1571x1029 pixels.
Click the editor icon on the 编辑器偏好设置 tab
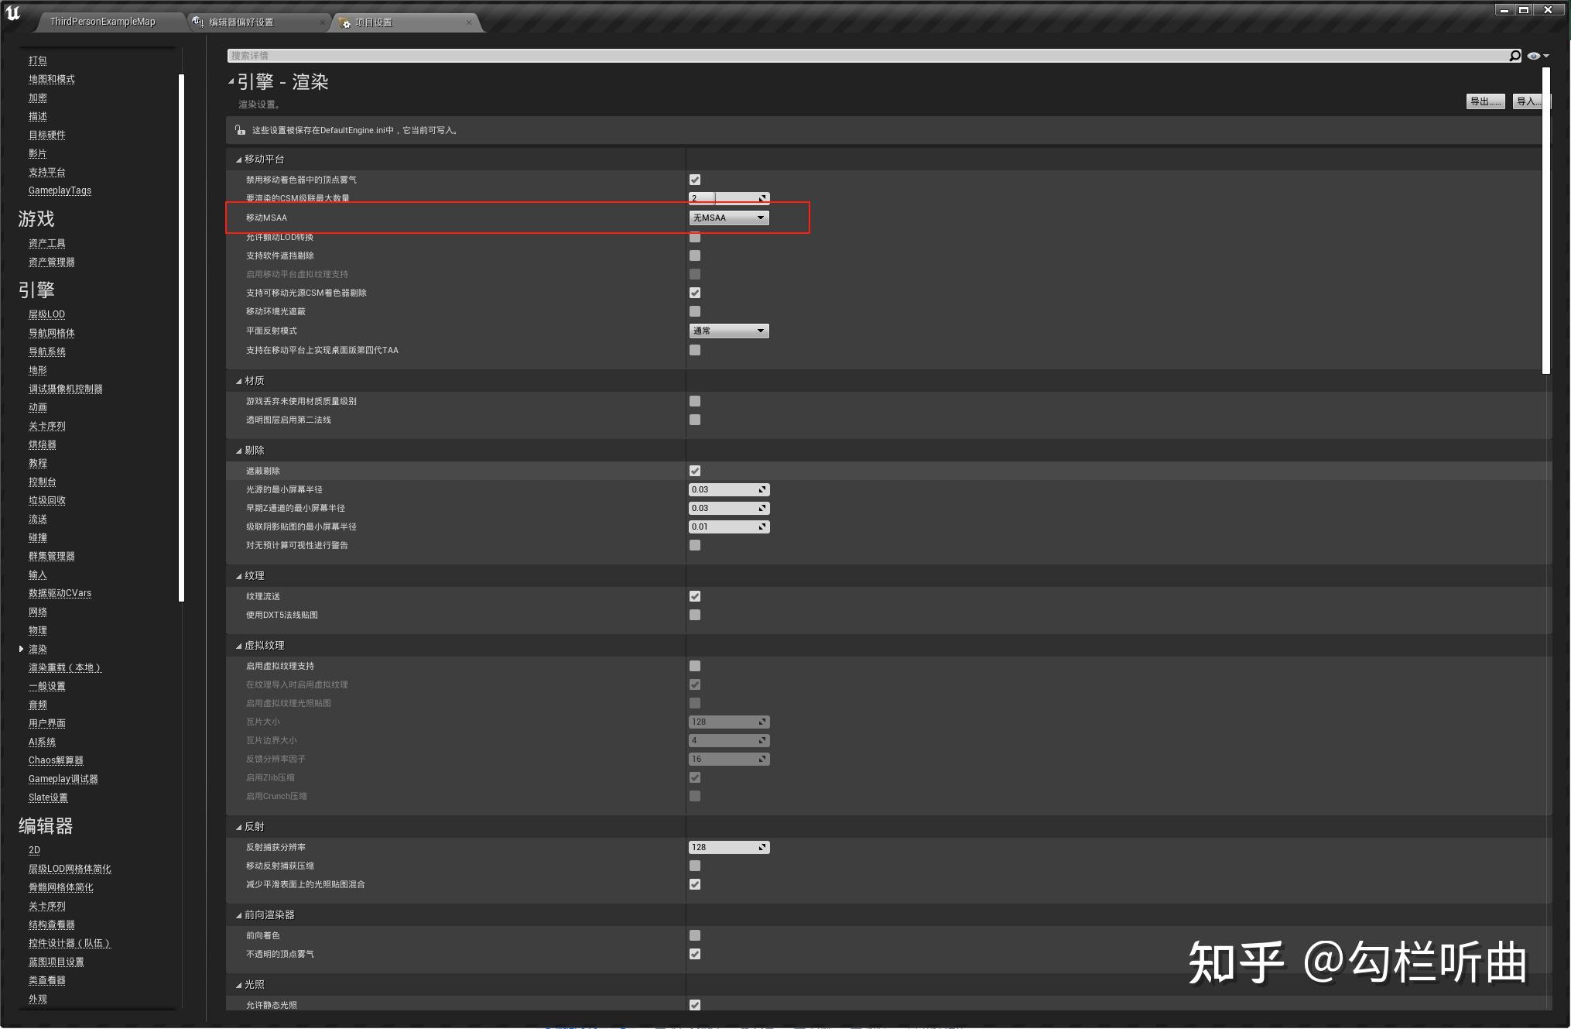pos(196,22)
